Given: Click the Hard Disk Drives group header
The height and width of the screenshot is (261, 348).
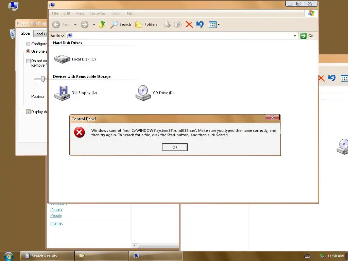Looking at the screenshot, I should pos(68,43).
